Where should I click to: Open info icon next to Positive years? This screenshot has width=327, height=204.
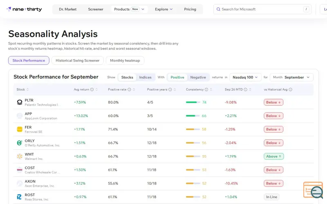tap(170, 89)
